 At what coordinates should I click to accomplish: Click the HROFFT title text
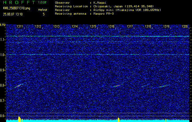tap(19, 2)
